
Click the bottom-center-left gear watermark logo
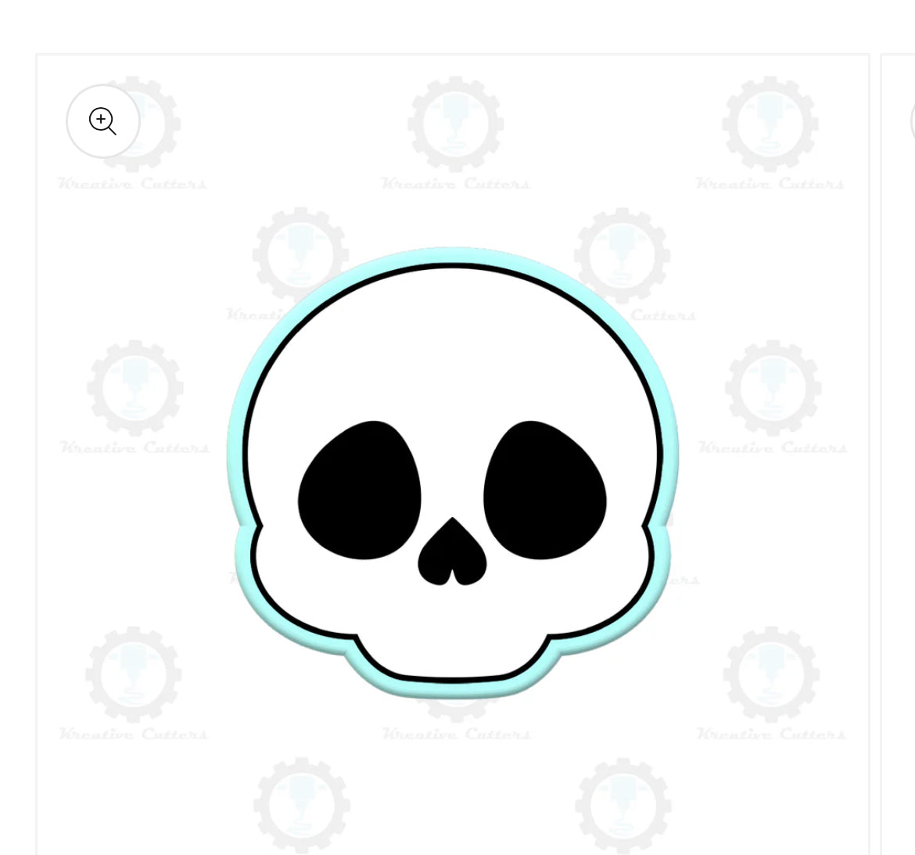(x=302, y=806)
